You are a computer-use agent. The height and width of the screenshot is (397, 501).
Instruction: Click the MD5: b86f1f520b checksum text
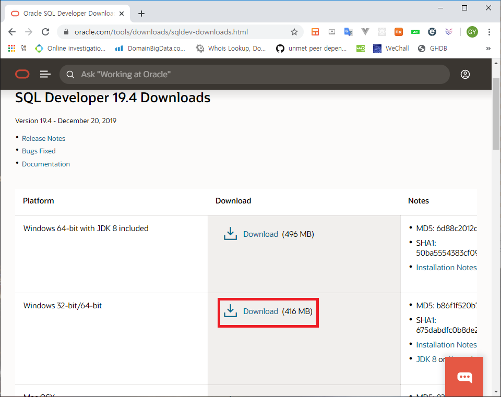click(446, 306)
